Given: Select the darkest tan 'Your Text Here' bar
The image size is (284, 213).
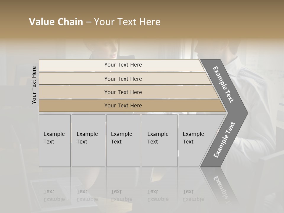Looking at the screenshot, I should 133,106.
